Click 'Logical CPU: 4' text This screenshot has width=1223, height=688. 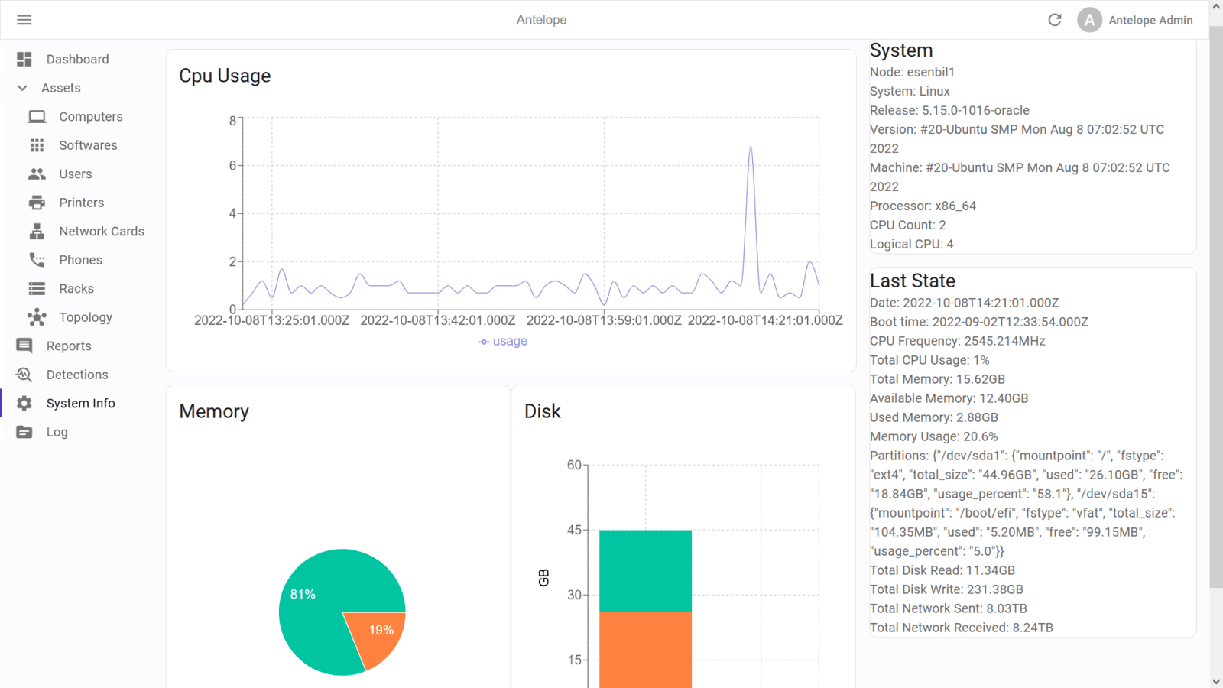point(911,244)
